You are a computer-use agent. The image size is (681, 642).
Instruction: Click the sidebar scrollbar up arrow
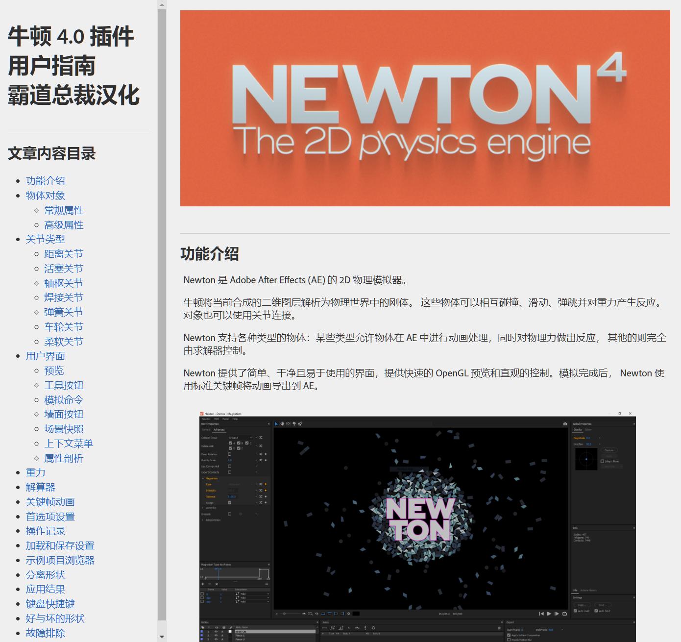[x=162, y=4]
